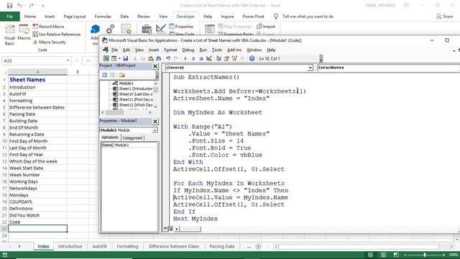Open the Insert object dropdown arrow in VBA toolbar
460x259 pixels.
click(x=119, y=58)
